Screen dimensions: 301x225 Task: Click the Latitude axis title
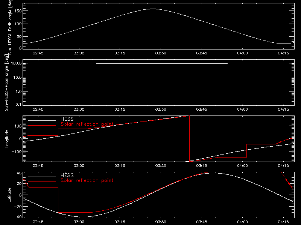(9, 195)
